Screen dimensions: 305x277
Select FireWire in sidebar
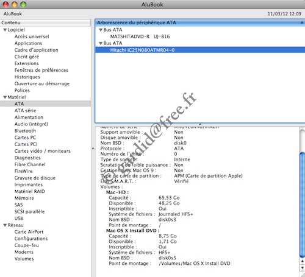pos(23,171)
